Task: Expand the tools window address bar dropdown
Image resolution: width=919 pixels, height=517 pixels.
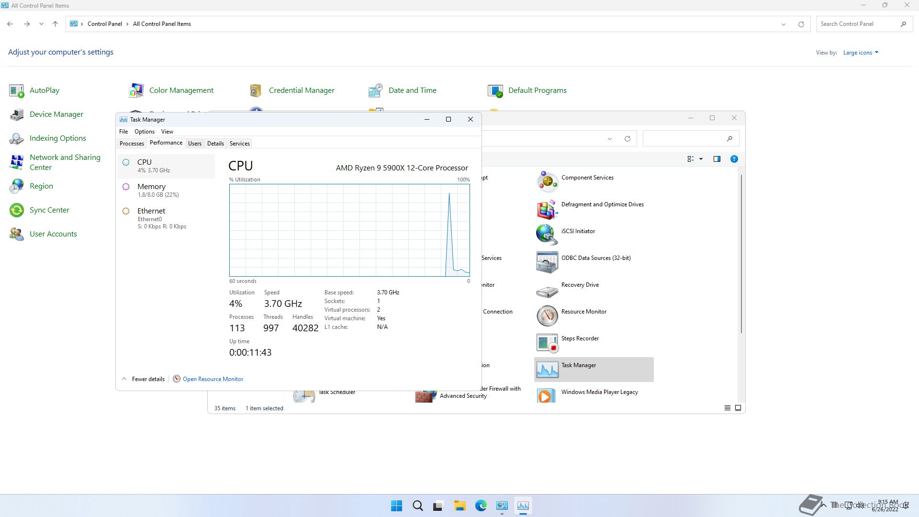Action: tap(609, 139)
